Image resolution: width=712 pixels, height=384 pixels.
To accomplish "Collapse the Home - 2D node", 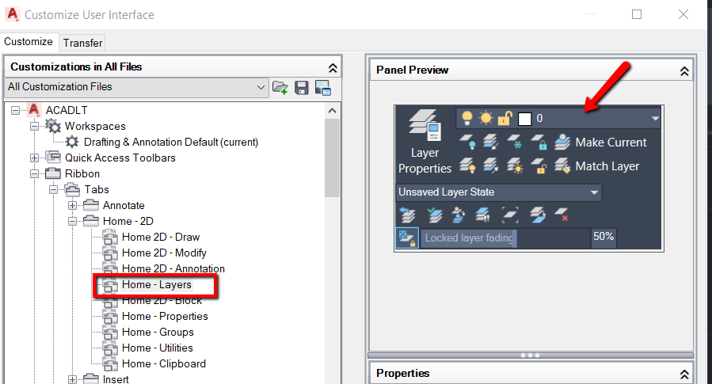I will [x=73, y=222].
